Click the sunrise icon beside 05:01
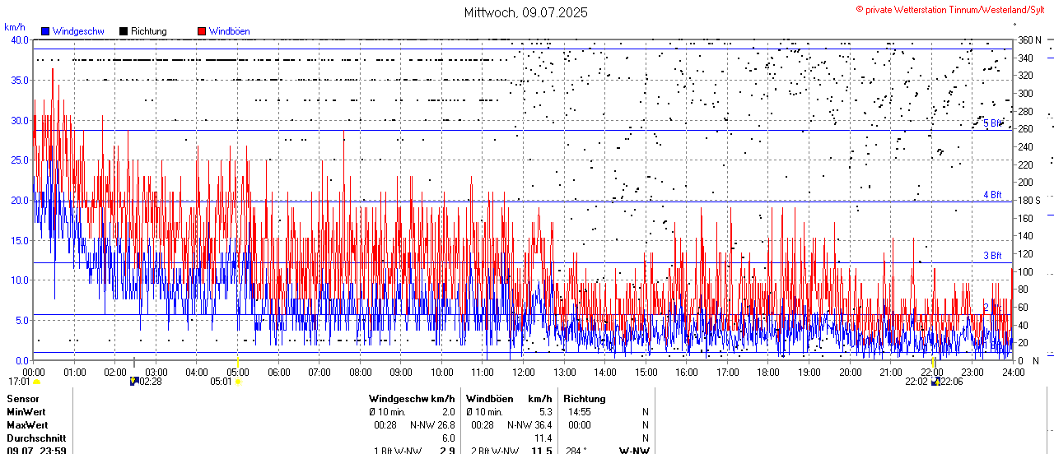The height and width of the screenshot is (454, 1054). click(x=238, y=382)
